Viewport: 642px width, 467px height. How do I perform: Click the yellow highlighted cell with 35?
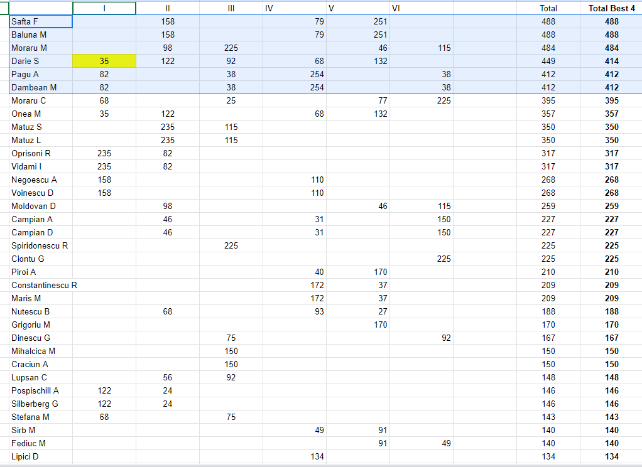coord(104,61)
